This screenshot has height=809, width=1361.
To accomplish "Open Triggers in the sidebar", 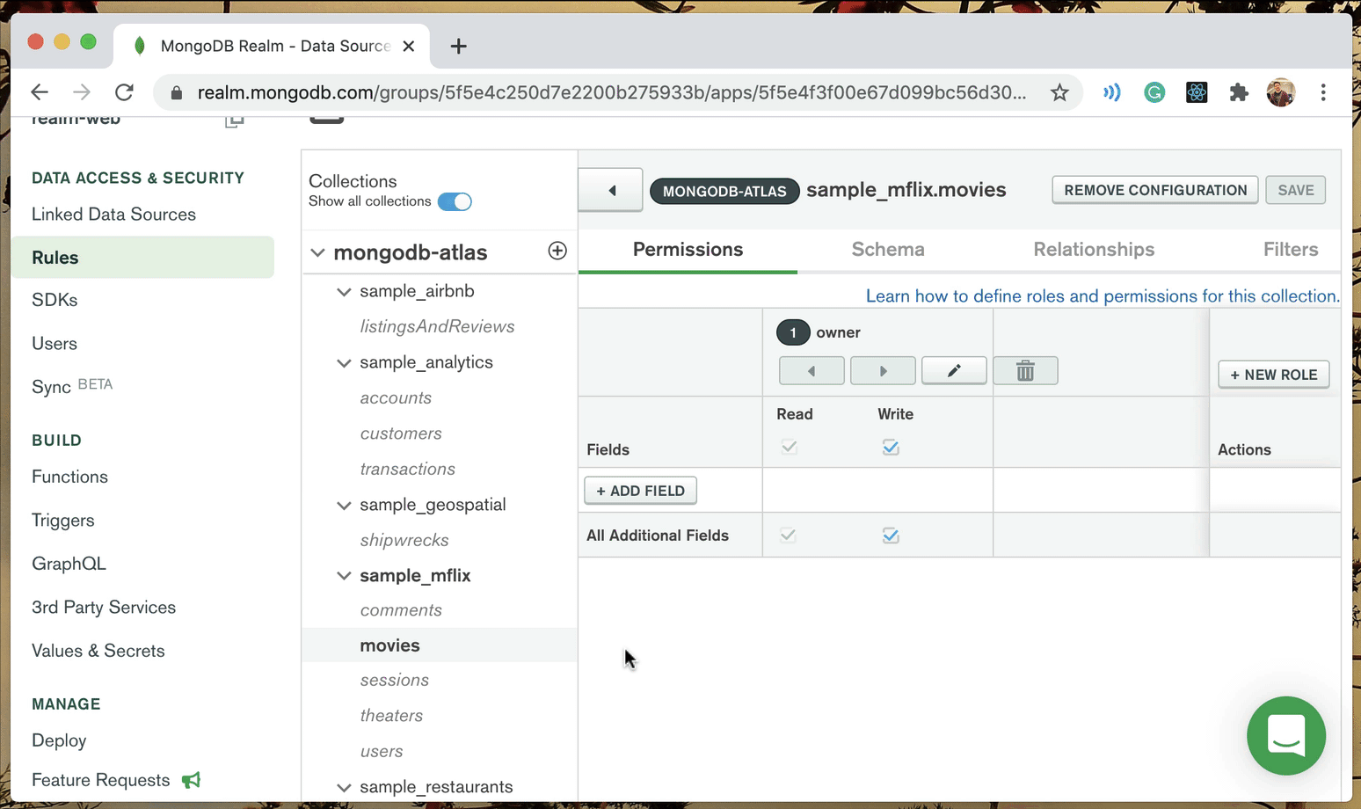I will coord(62,521).
